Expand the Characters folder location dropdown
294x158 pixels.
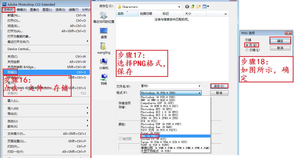click(x=179, y=7)
